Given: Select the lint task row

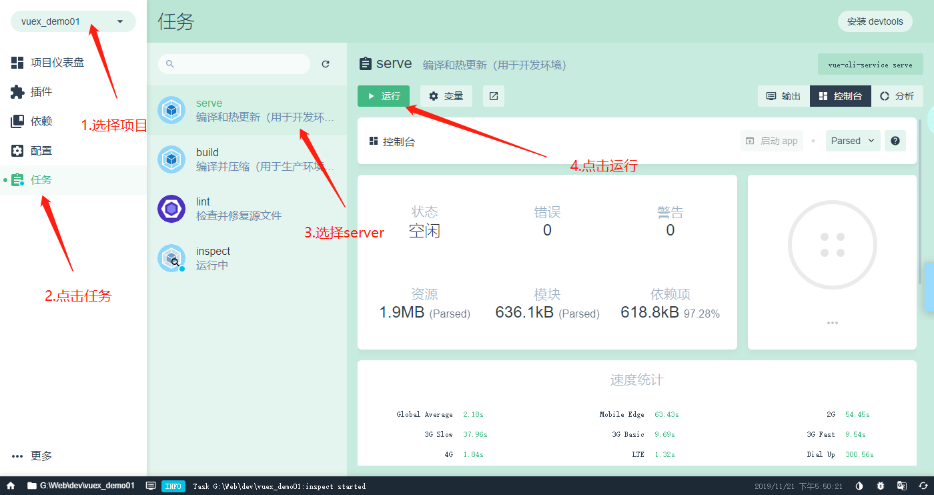Looking at the screenshot, I should 247,209.
